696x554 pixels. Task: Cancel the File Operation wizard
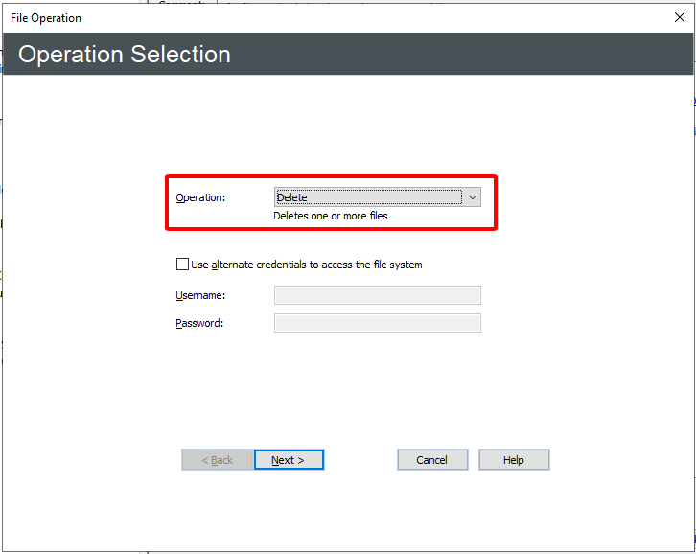click(x=432, y=460)
